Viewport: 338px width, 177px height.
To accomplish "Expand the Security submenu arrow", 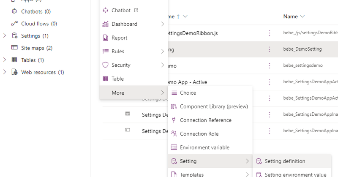I will [x=162, y=65].
